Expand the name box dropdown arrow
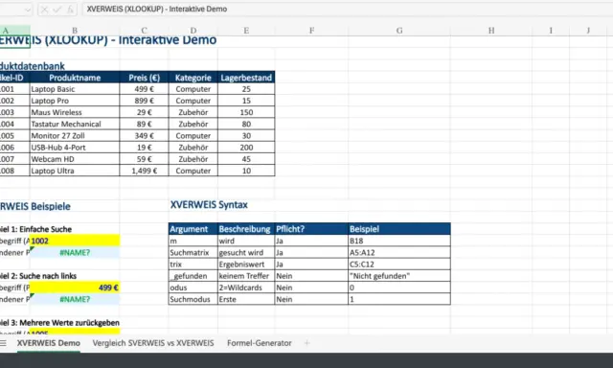 click(28, 10)
